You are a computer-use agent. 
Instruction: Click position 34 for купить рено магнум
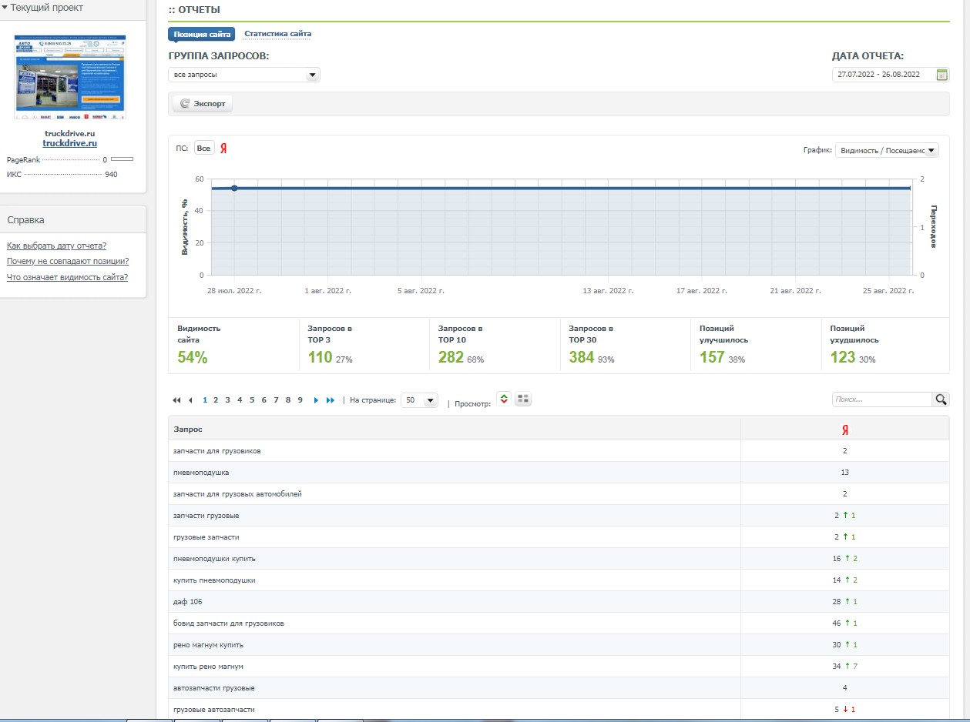837,667
